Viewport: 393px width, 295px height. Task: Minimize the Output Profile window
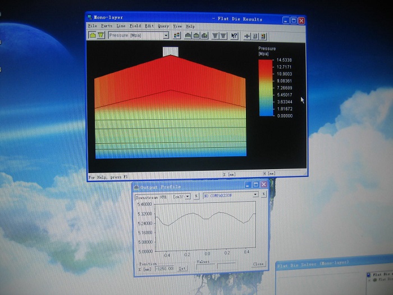click(248, 185)
